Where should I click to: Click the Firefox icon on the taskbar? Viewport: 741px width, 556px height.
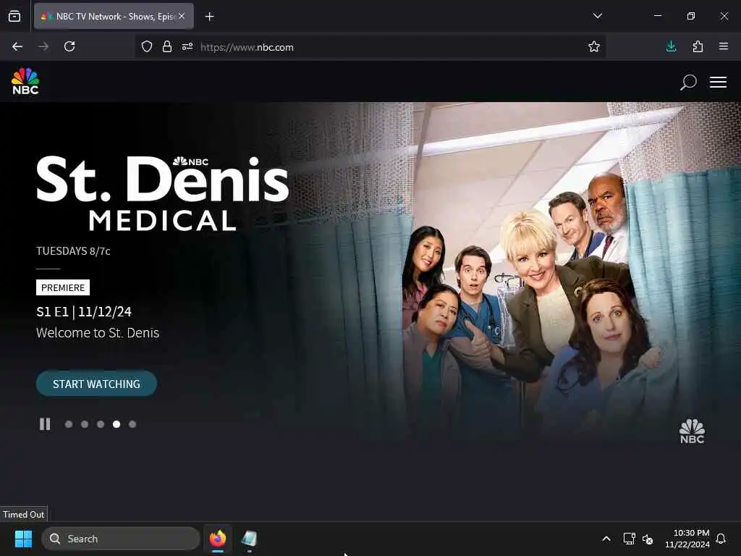click(218, 539)
